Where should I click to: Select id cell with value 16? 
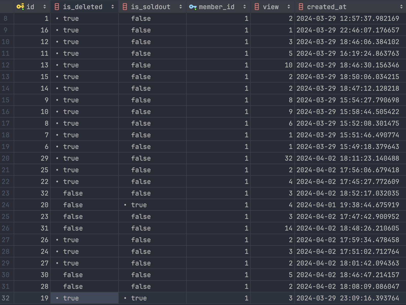click(x=32, y=30)
